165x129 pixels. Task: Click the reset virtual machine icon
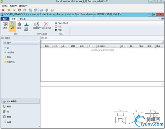pos(20,10)
